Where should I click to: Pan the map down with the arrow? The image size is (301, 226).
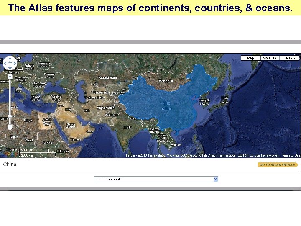[10, 68]
